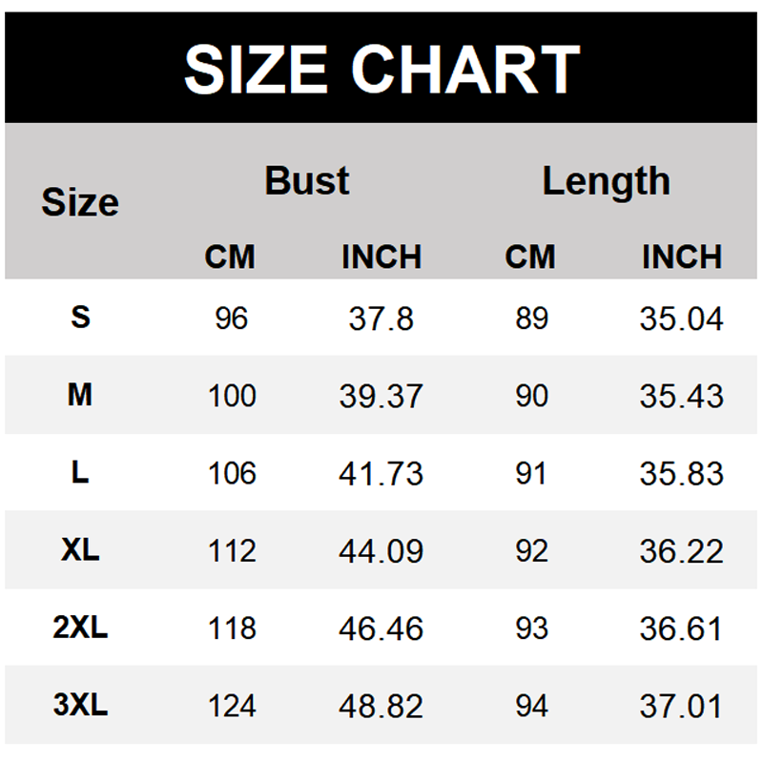Select the bust inch value 48.82
The width and height of the screenshot is (763, 763).
(x=381, y=706)
